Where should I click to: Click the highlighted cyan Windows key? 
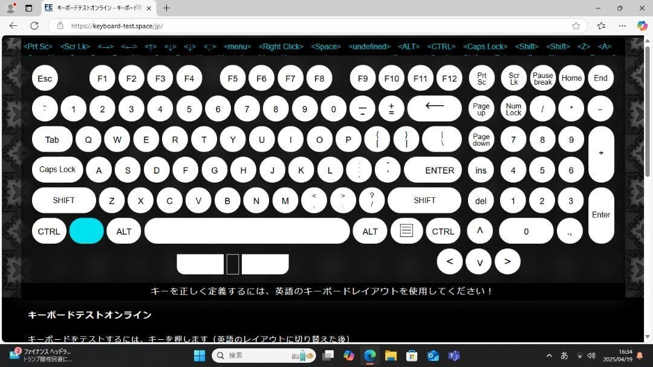pyautogui.click(x=86, y=231)
